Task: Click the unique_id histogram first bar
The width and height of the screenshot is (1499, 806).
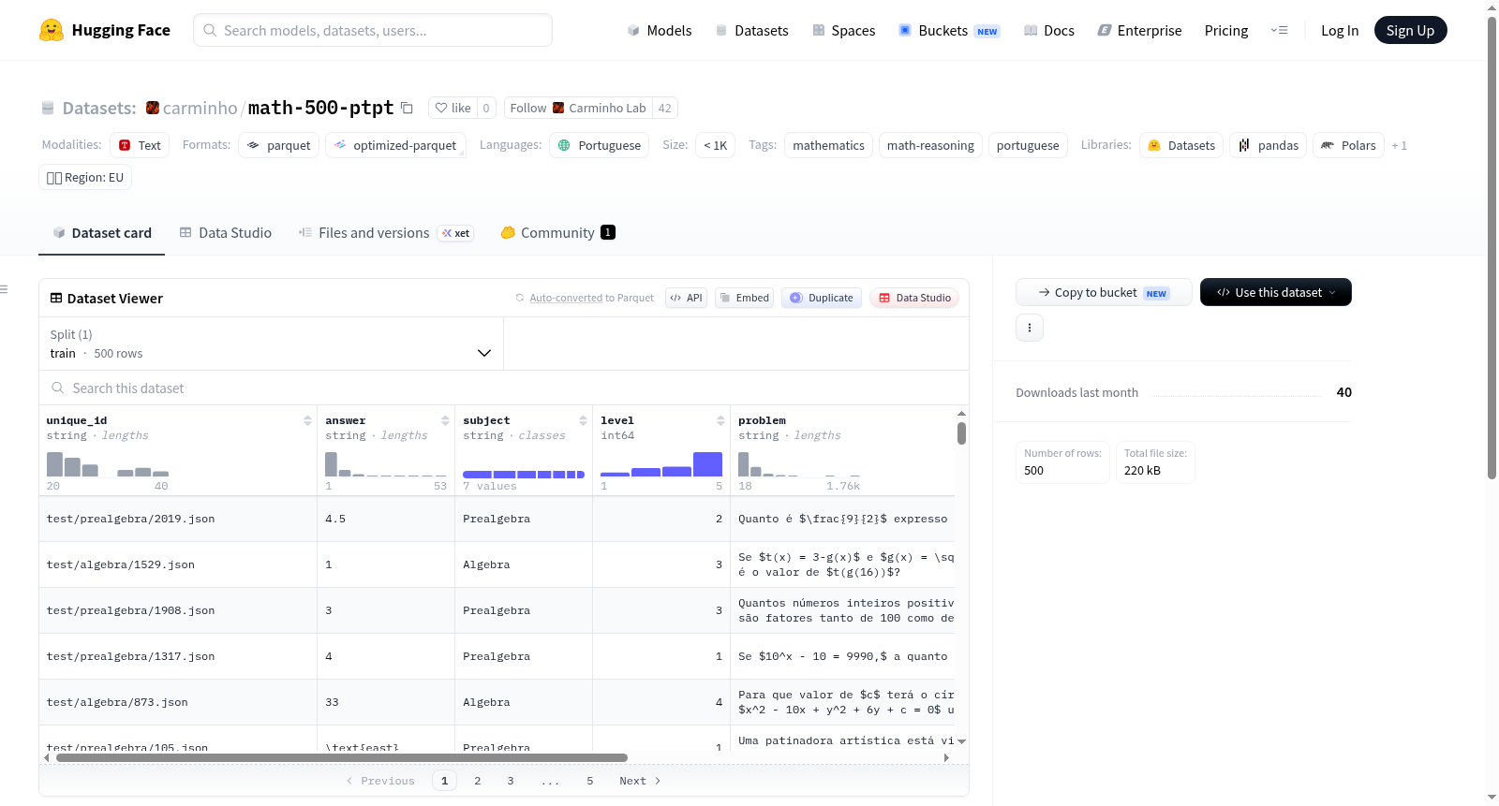Action: (54, 464)
